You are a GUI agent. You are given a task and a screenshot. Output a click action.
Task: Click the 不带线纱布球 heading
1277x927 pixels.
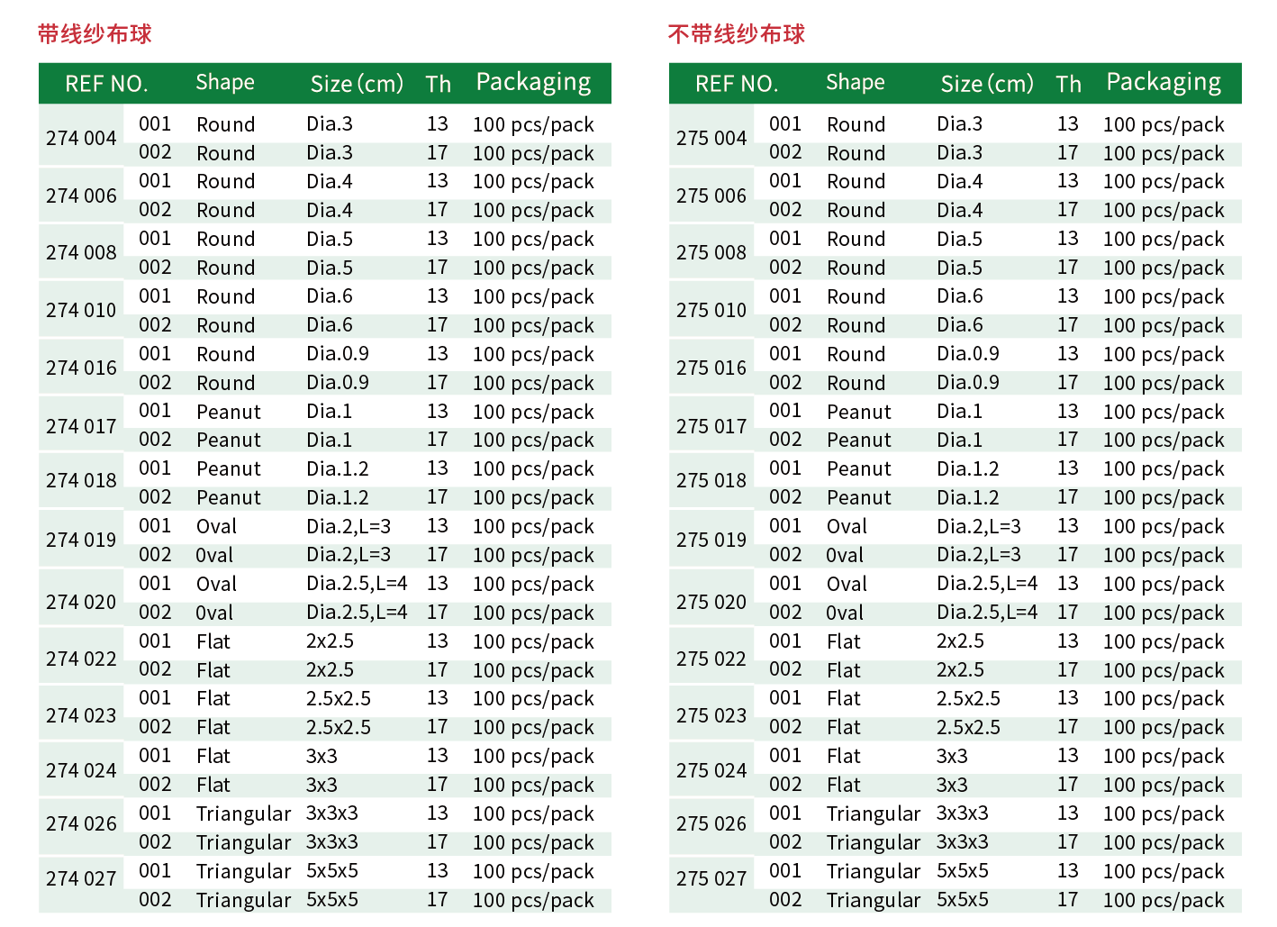click(736, 34)
